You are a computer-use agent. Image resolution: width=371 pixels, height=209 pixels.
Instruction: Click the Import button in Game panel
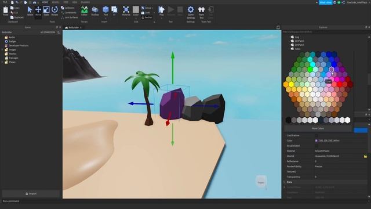31,193
